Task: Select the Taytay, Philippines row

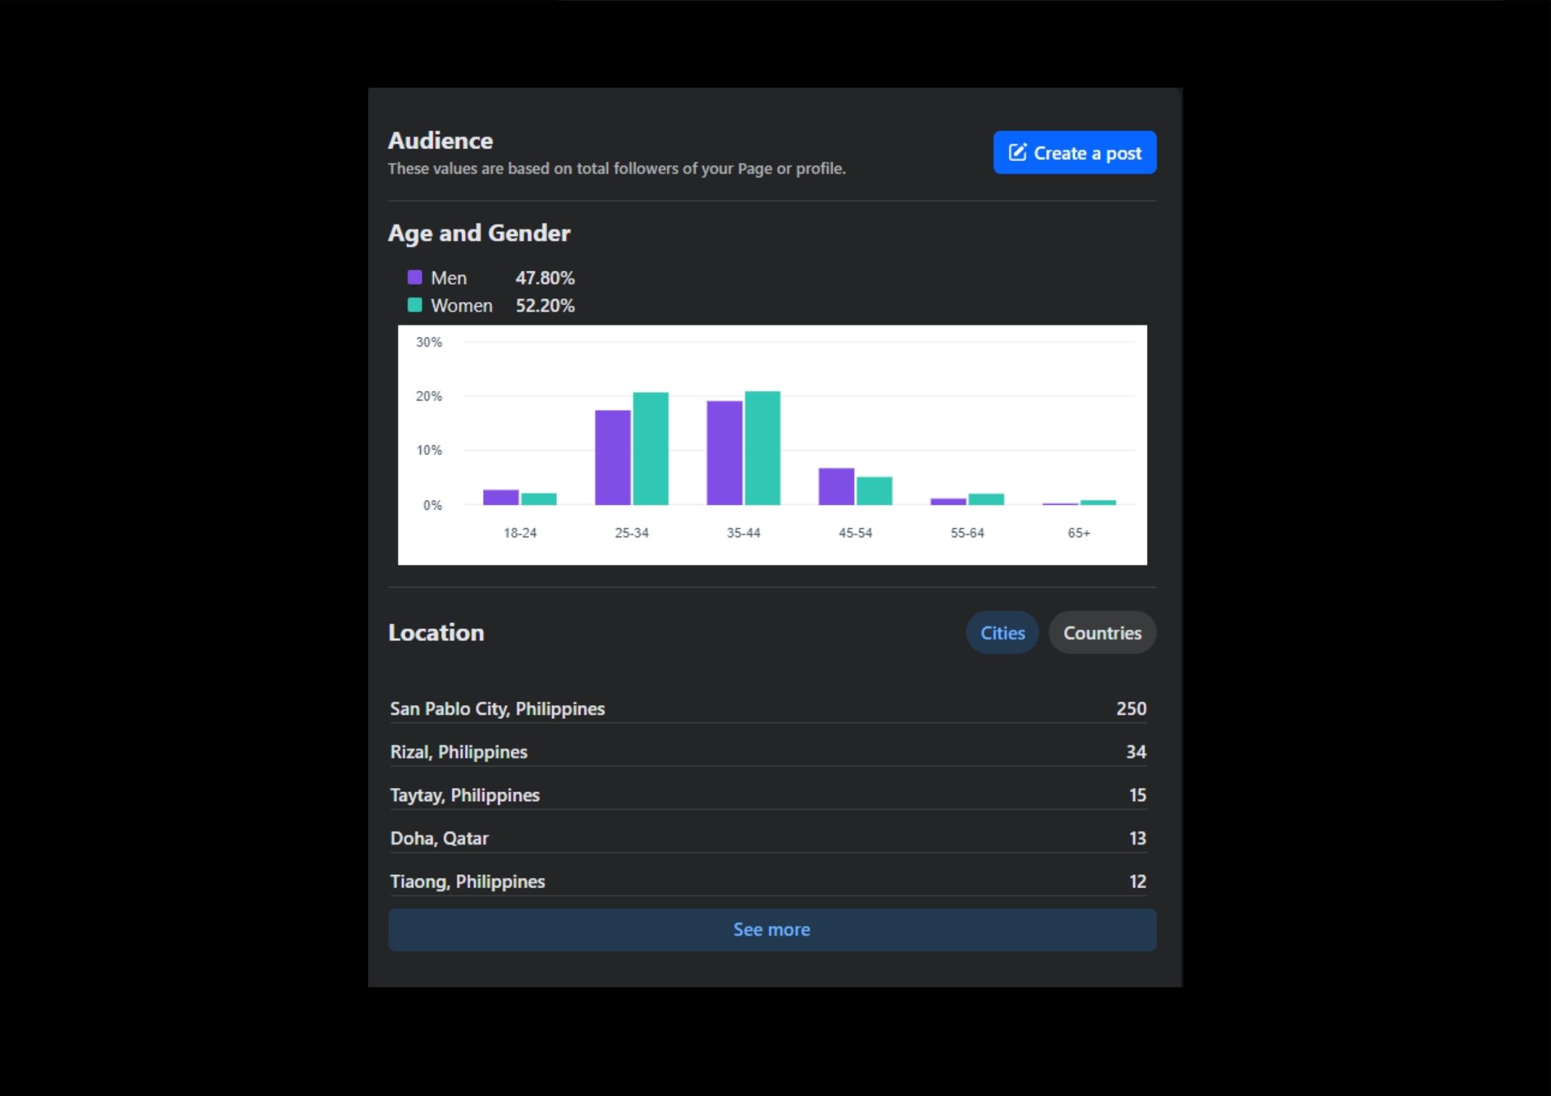Action: 464,795
